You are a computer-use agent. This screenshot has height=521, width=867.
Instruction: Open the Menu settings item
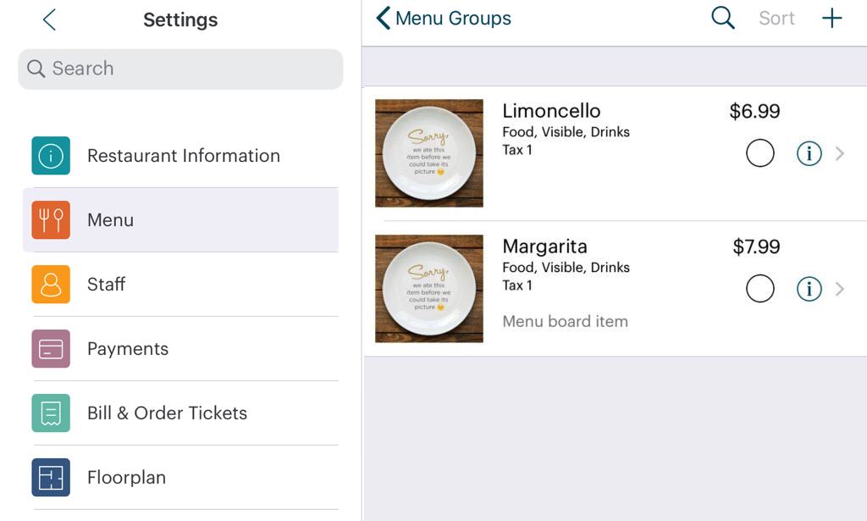tap(180, 220)
